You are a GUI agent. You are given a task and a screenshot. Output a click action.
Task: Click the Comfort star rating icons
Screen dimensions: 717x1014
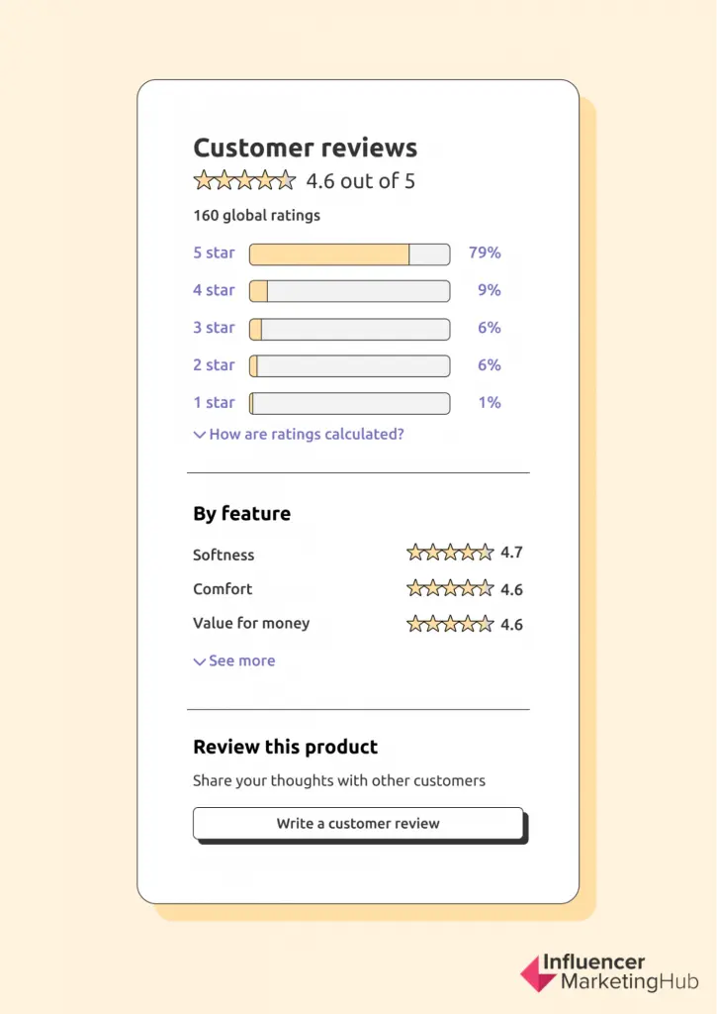(x=450, y=588)
